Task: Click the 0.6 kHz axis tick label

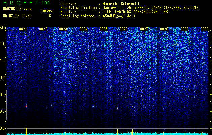Action: (x=3, y=128)
